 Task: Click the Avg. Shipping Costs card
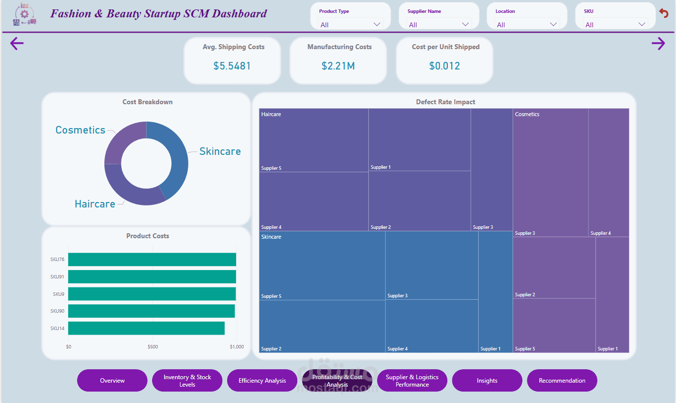pos(232,61)
